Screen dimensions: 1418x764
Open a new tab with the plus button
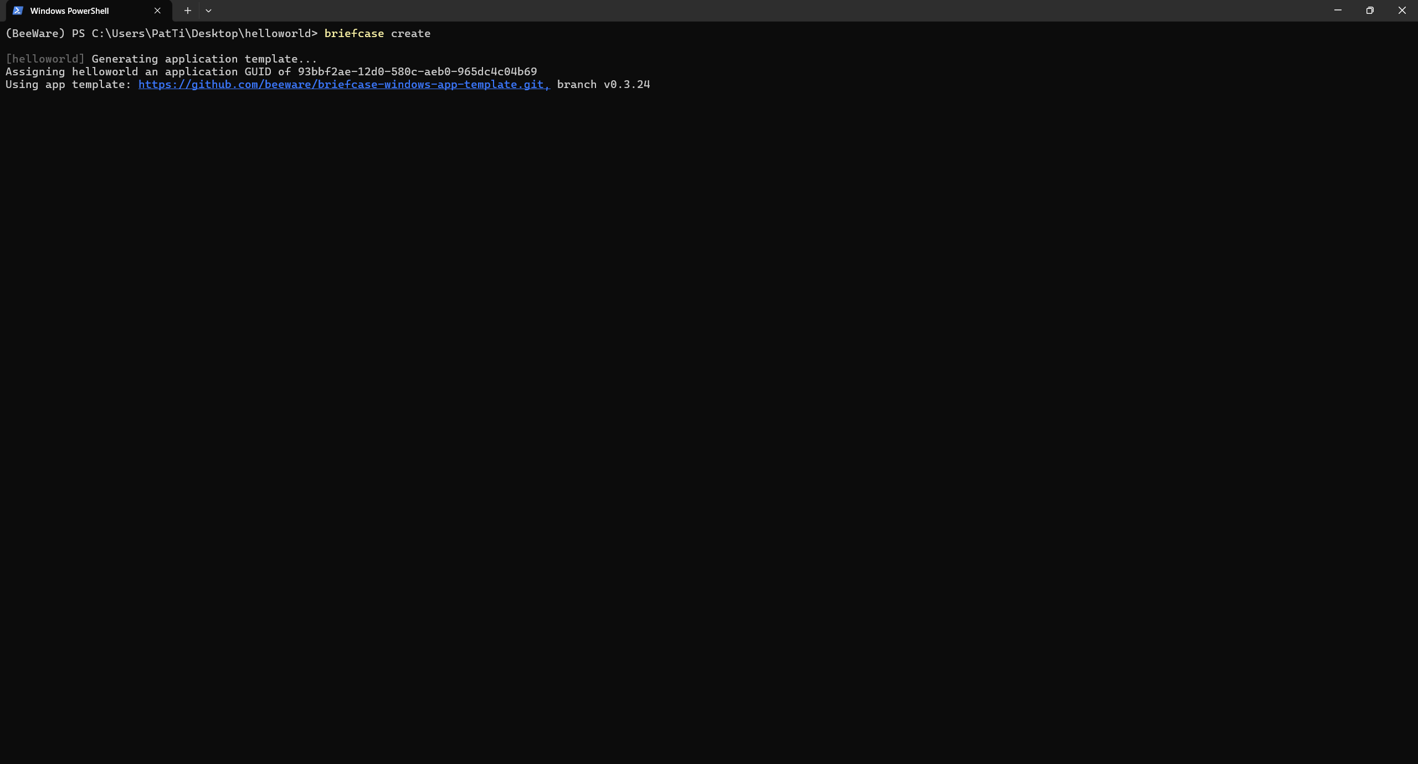(x=188, y=11)
